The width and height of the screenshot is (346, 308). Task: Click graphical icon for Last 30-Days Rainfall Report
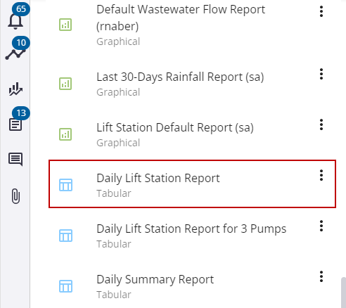[65, 84]
